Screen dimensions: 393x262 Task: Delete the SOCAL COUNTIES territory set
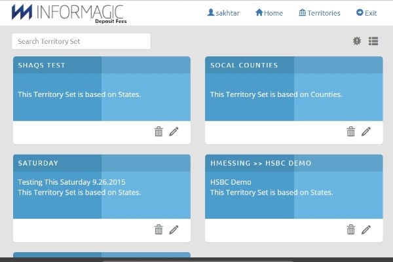pos(350,132)
